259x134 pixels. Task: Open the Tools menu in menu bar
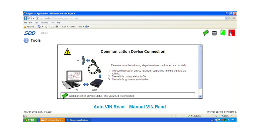[x=53, y=23]
